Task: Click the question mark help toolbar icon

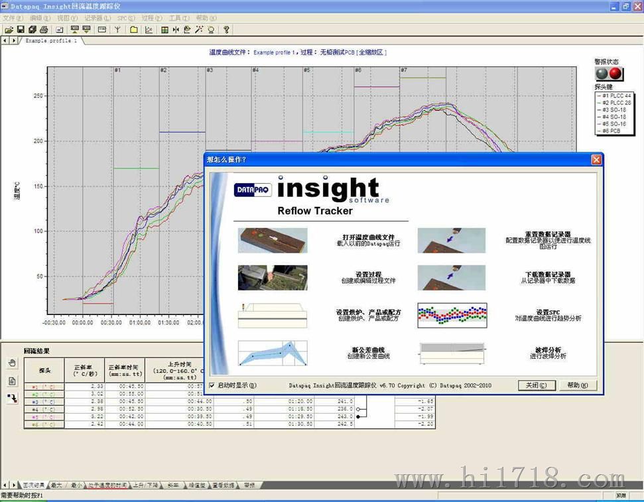Action: 226,30
